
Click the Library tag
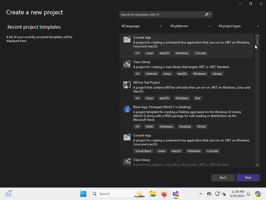tap(217, 74)
